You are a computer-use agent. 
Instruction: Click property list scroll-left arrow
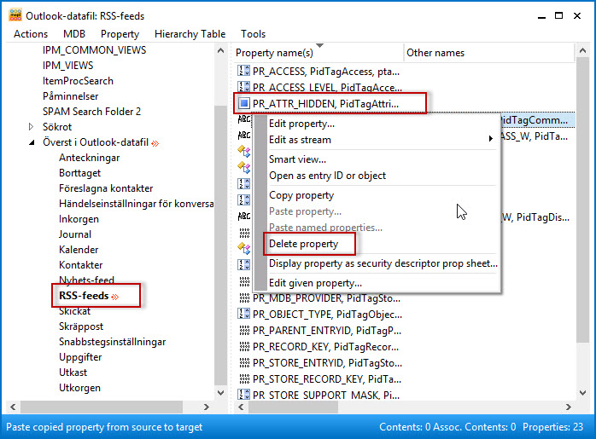point(241,407)
